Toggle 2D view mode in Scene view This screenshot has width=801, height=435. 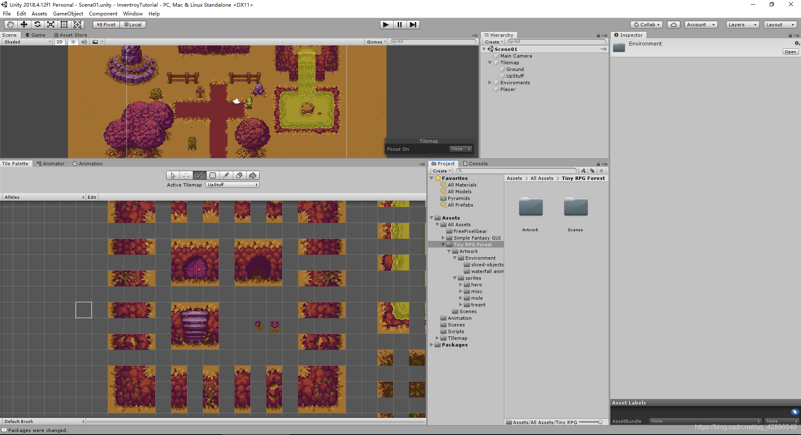tap(59, 42)
